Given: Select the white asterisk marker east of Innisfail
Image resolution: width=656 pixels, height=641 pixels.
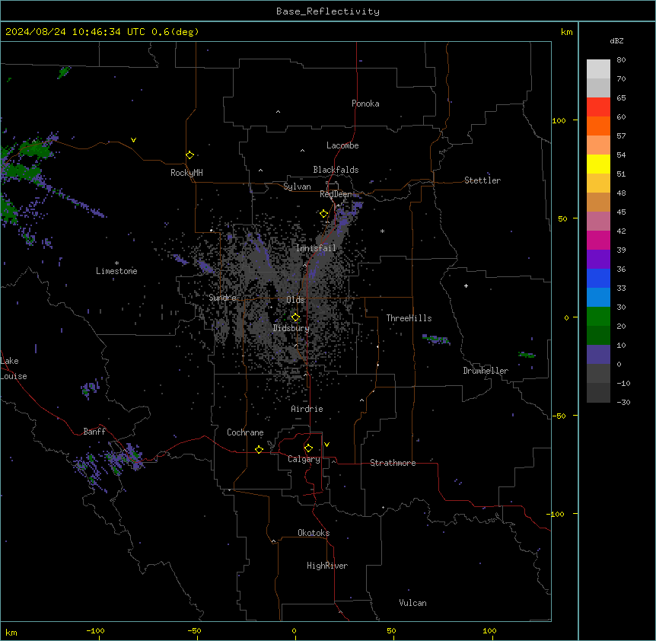Looking at the screenshot, I should tap(382, 231).
